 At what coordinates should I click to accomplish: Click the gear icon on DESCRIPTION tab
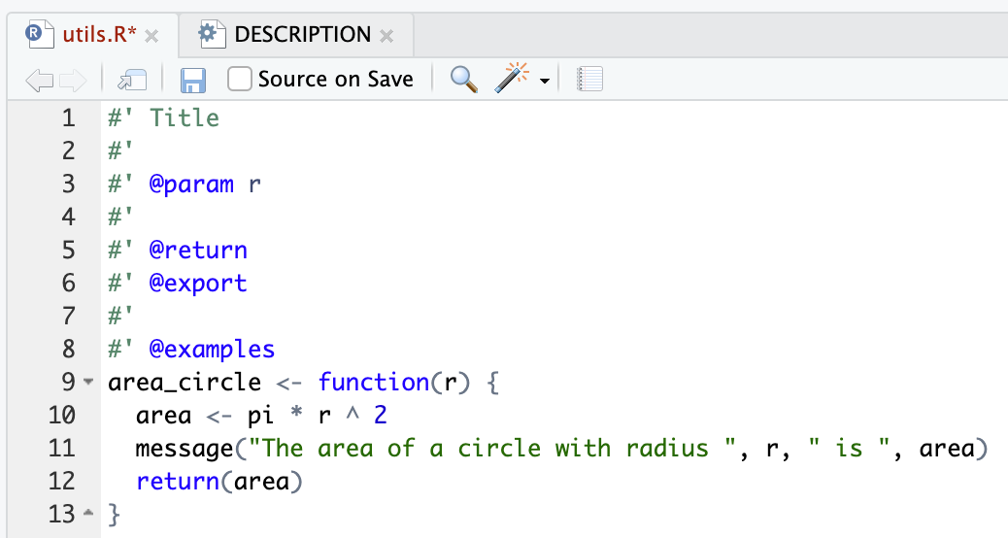click(208, 35)
